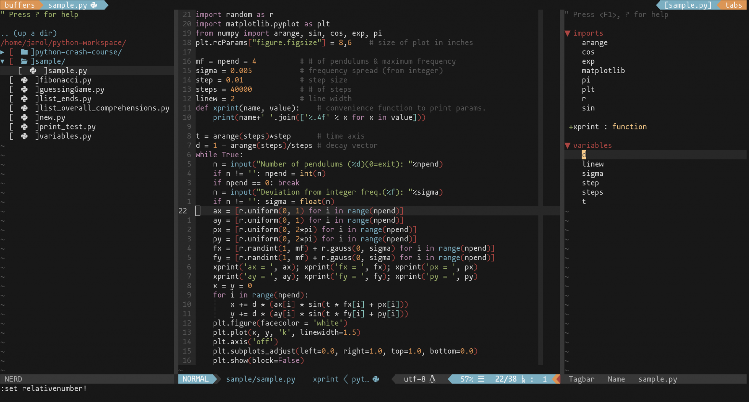The width and height of the screenshot is (749, 402).
Task: Click the Tagbar label in status bar
Action: point(583,379)
